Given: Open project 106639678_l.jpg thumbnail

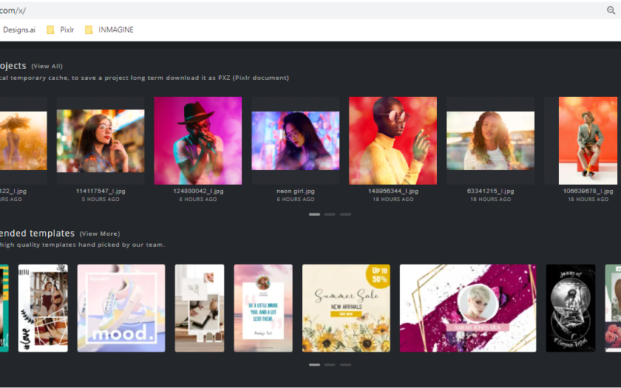Looking at the screenshot, I should tap(588, 140).
